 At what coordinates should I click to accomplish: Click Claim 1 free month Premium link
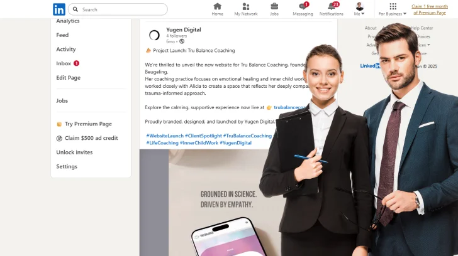point(430,9)
